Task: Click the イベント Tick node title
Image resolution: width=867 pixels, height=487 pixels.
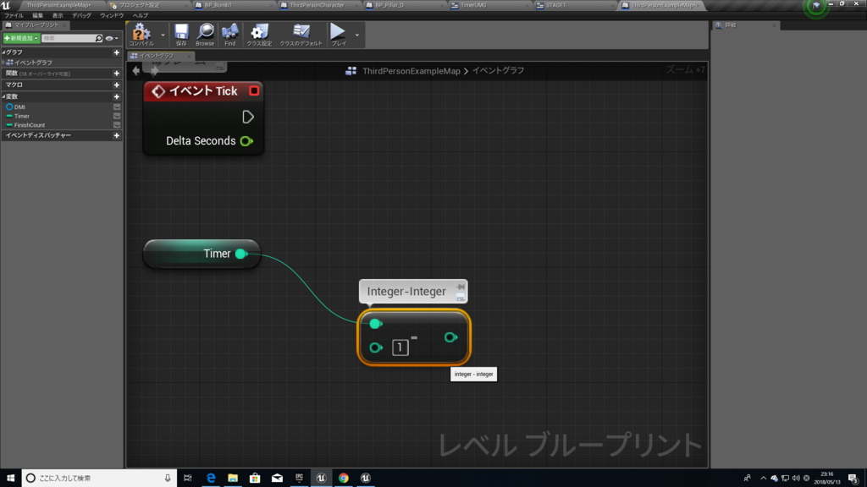Action: (203, 91)
